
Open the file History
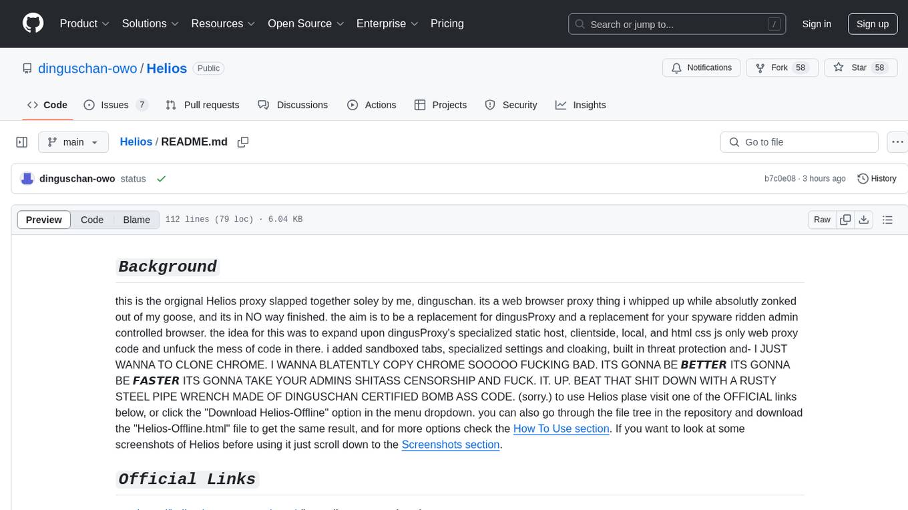coord(877,179)
